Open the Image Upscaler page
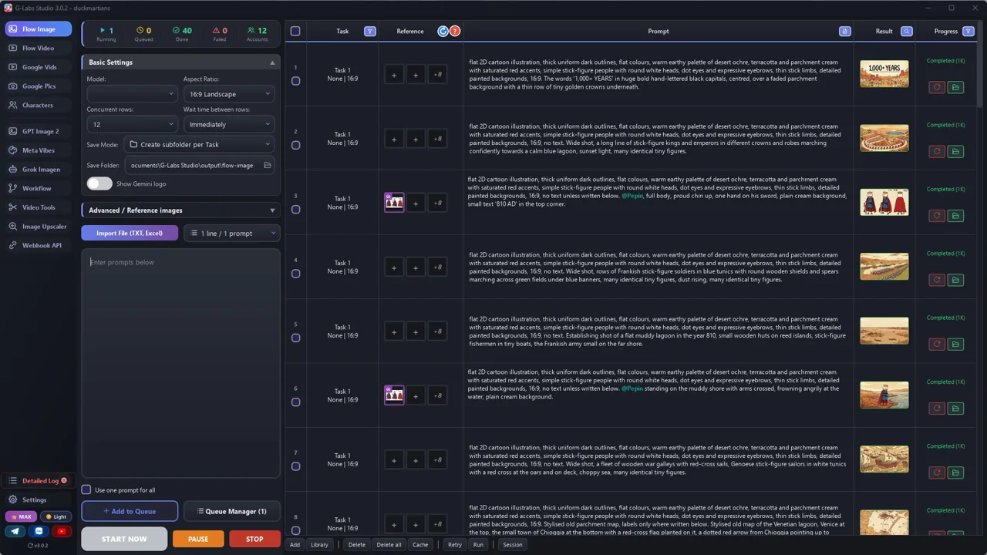The width and height of the screenshot is (987, 555). coord(38,227)
